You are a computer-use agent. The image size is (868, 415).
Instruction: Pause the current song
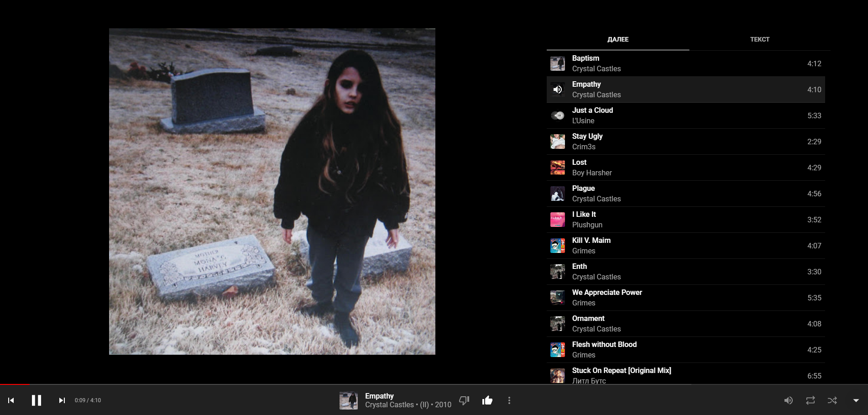click(37, 400)
